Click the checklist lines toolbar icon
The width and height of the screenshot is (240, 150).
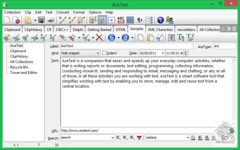[149, 20]
